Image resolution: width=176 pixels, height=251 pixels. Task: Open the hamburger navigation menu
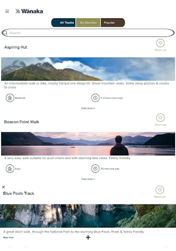(7, 11)
